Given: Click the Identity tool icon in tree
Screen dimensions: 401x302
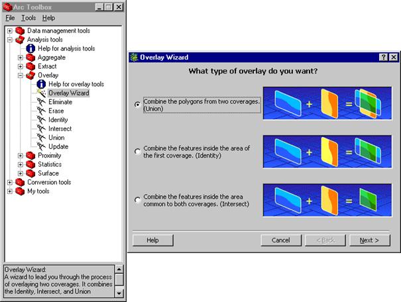Looking at the screenshot, I should tap(42, 120).
